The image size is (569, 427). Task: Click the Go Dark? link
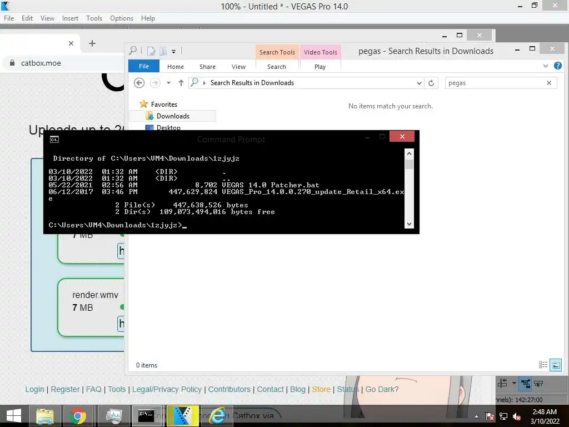point(382,389)
